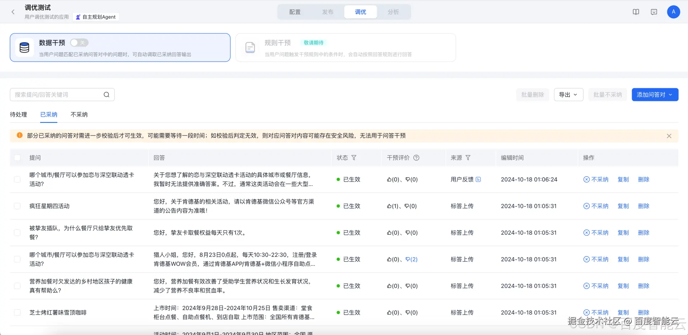Focus the 搜索提问/回答关键词 search field
This screenshot has width=688, height=335.
point(62,95)
